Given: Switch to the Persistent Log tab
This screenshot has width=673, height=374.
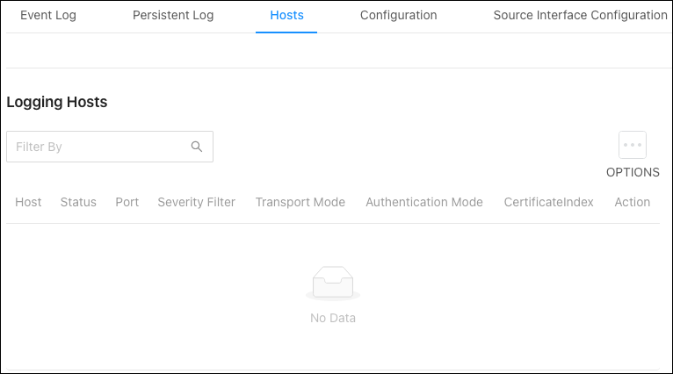Looking at the screenshot, I should [x=173, y=16].
